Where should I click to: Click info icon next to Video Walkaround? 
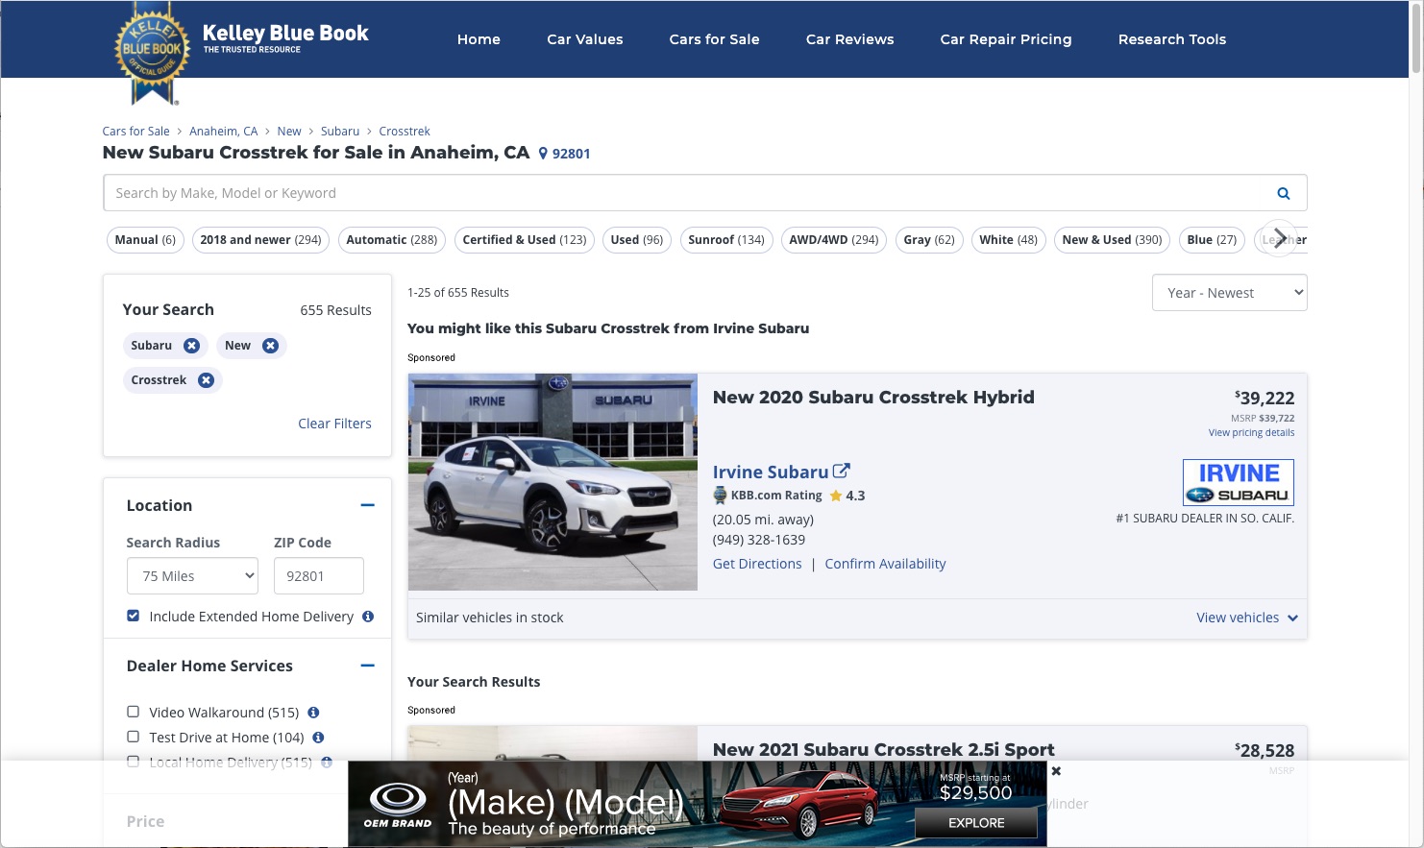pyautogui.click(x=313, y=713)
